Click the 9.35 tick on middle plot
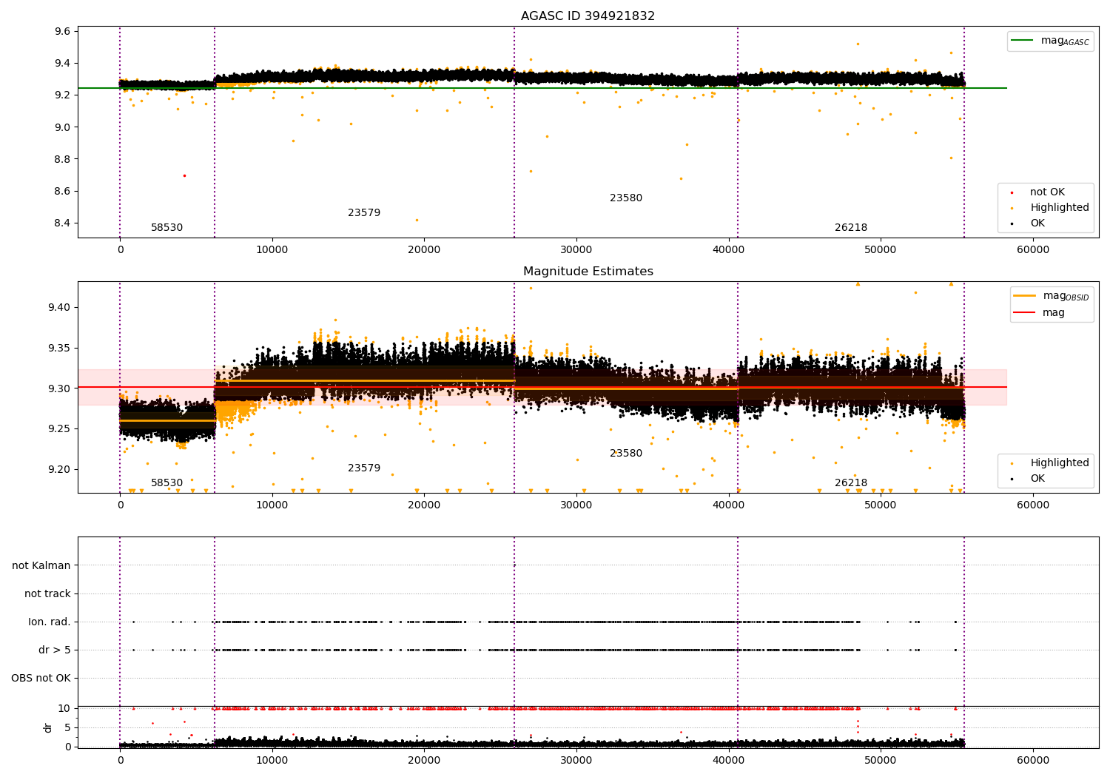The height and width of the screenshot is (777, 1110). pyautogui.click(x=59, y=349)
